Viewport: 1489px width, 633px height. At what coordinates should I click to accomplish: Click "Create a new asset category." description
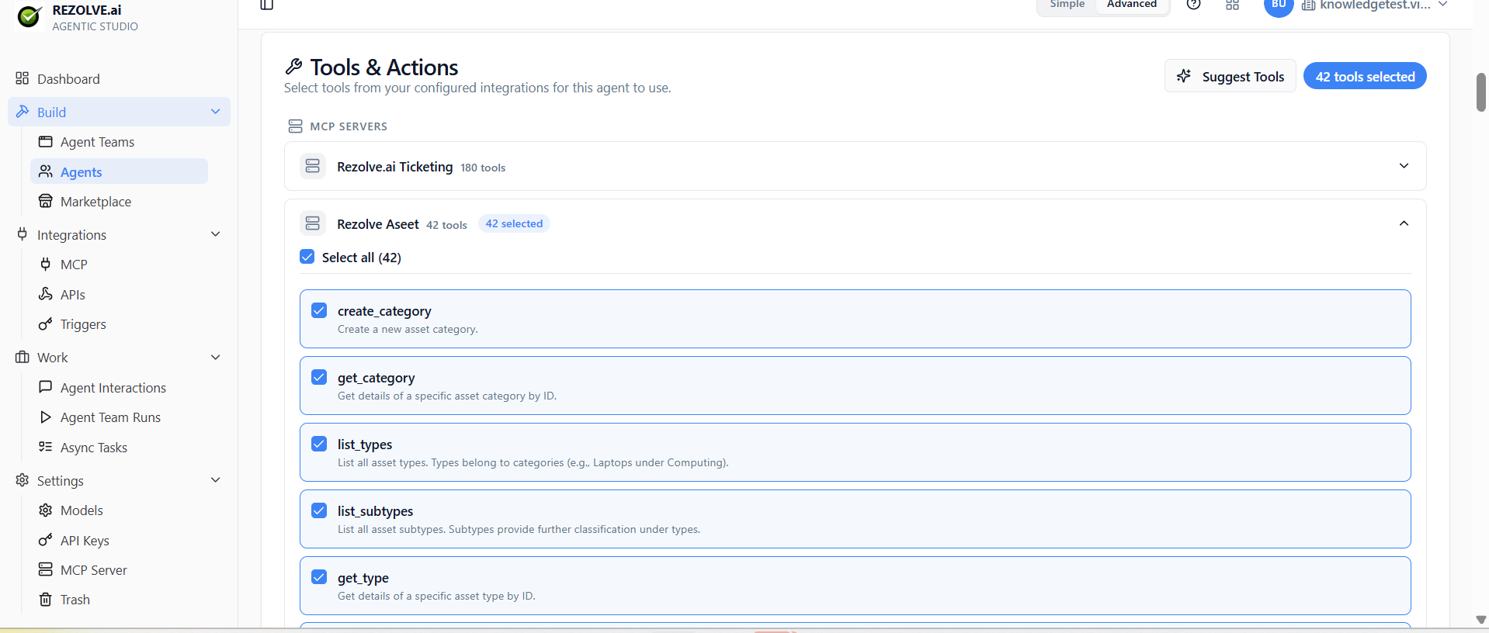(408, 330)
